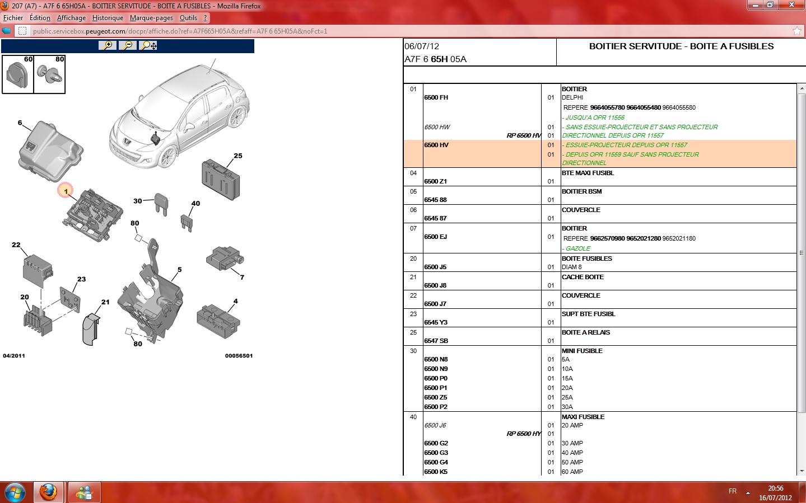The image size is (806, 503).
Task: Click 15A fuse reference 6500 P0
Action: (436, 378)
